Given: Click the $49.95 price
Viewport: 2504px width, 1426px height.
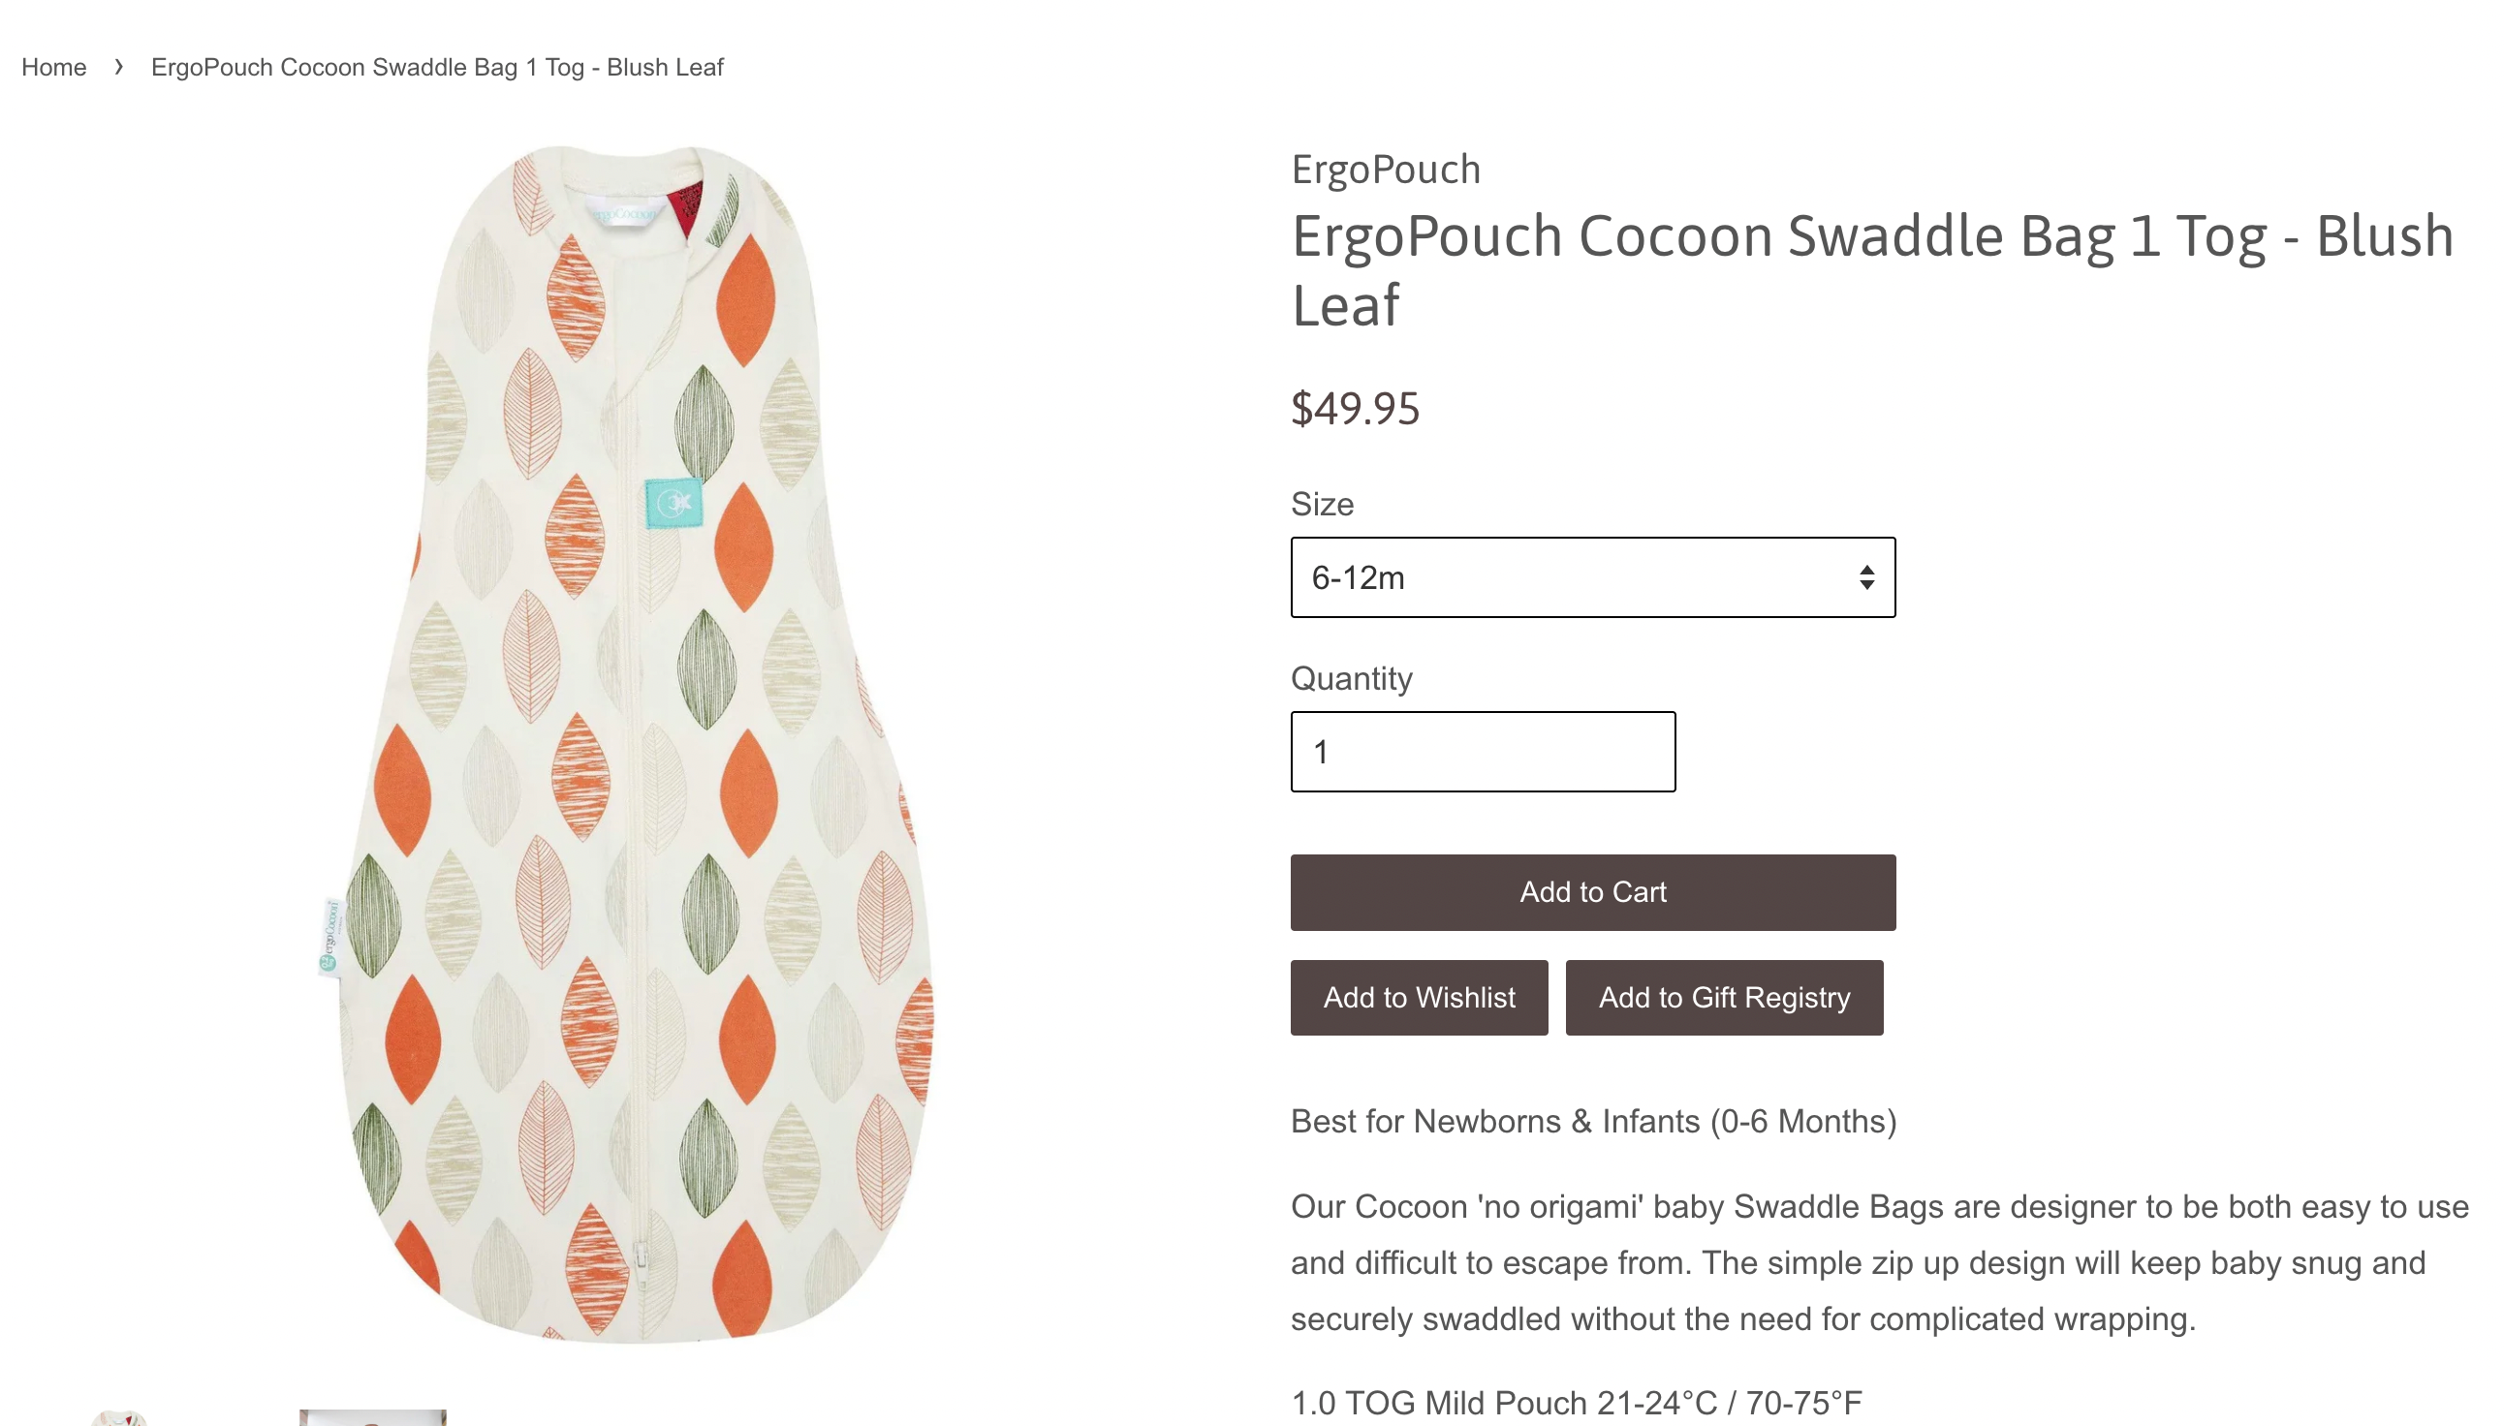Looking at the screenshot, I should (1355, 409).
